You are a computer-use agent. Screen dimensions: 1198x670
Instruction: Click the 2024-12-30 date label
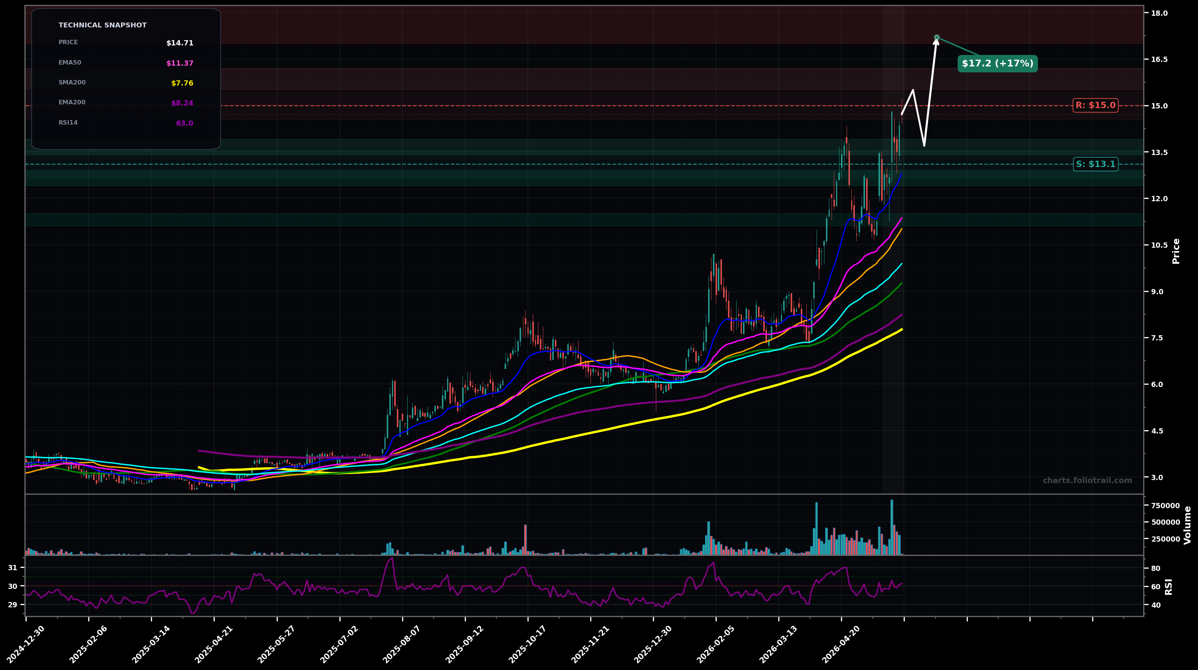click(x=26, y=644)
